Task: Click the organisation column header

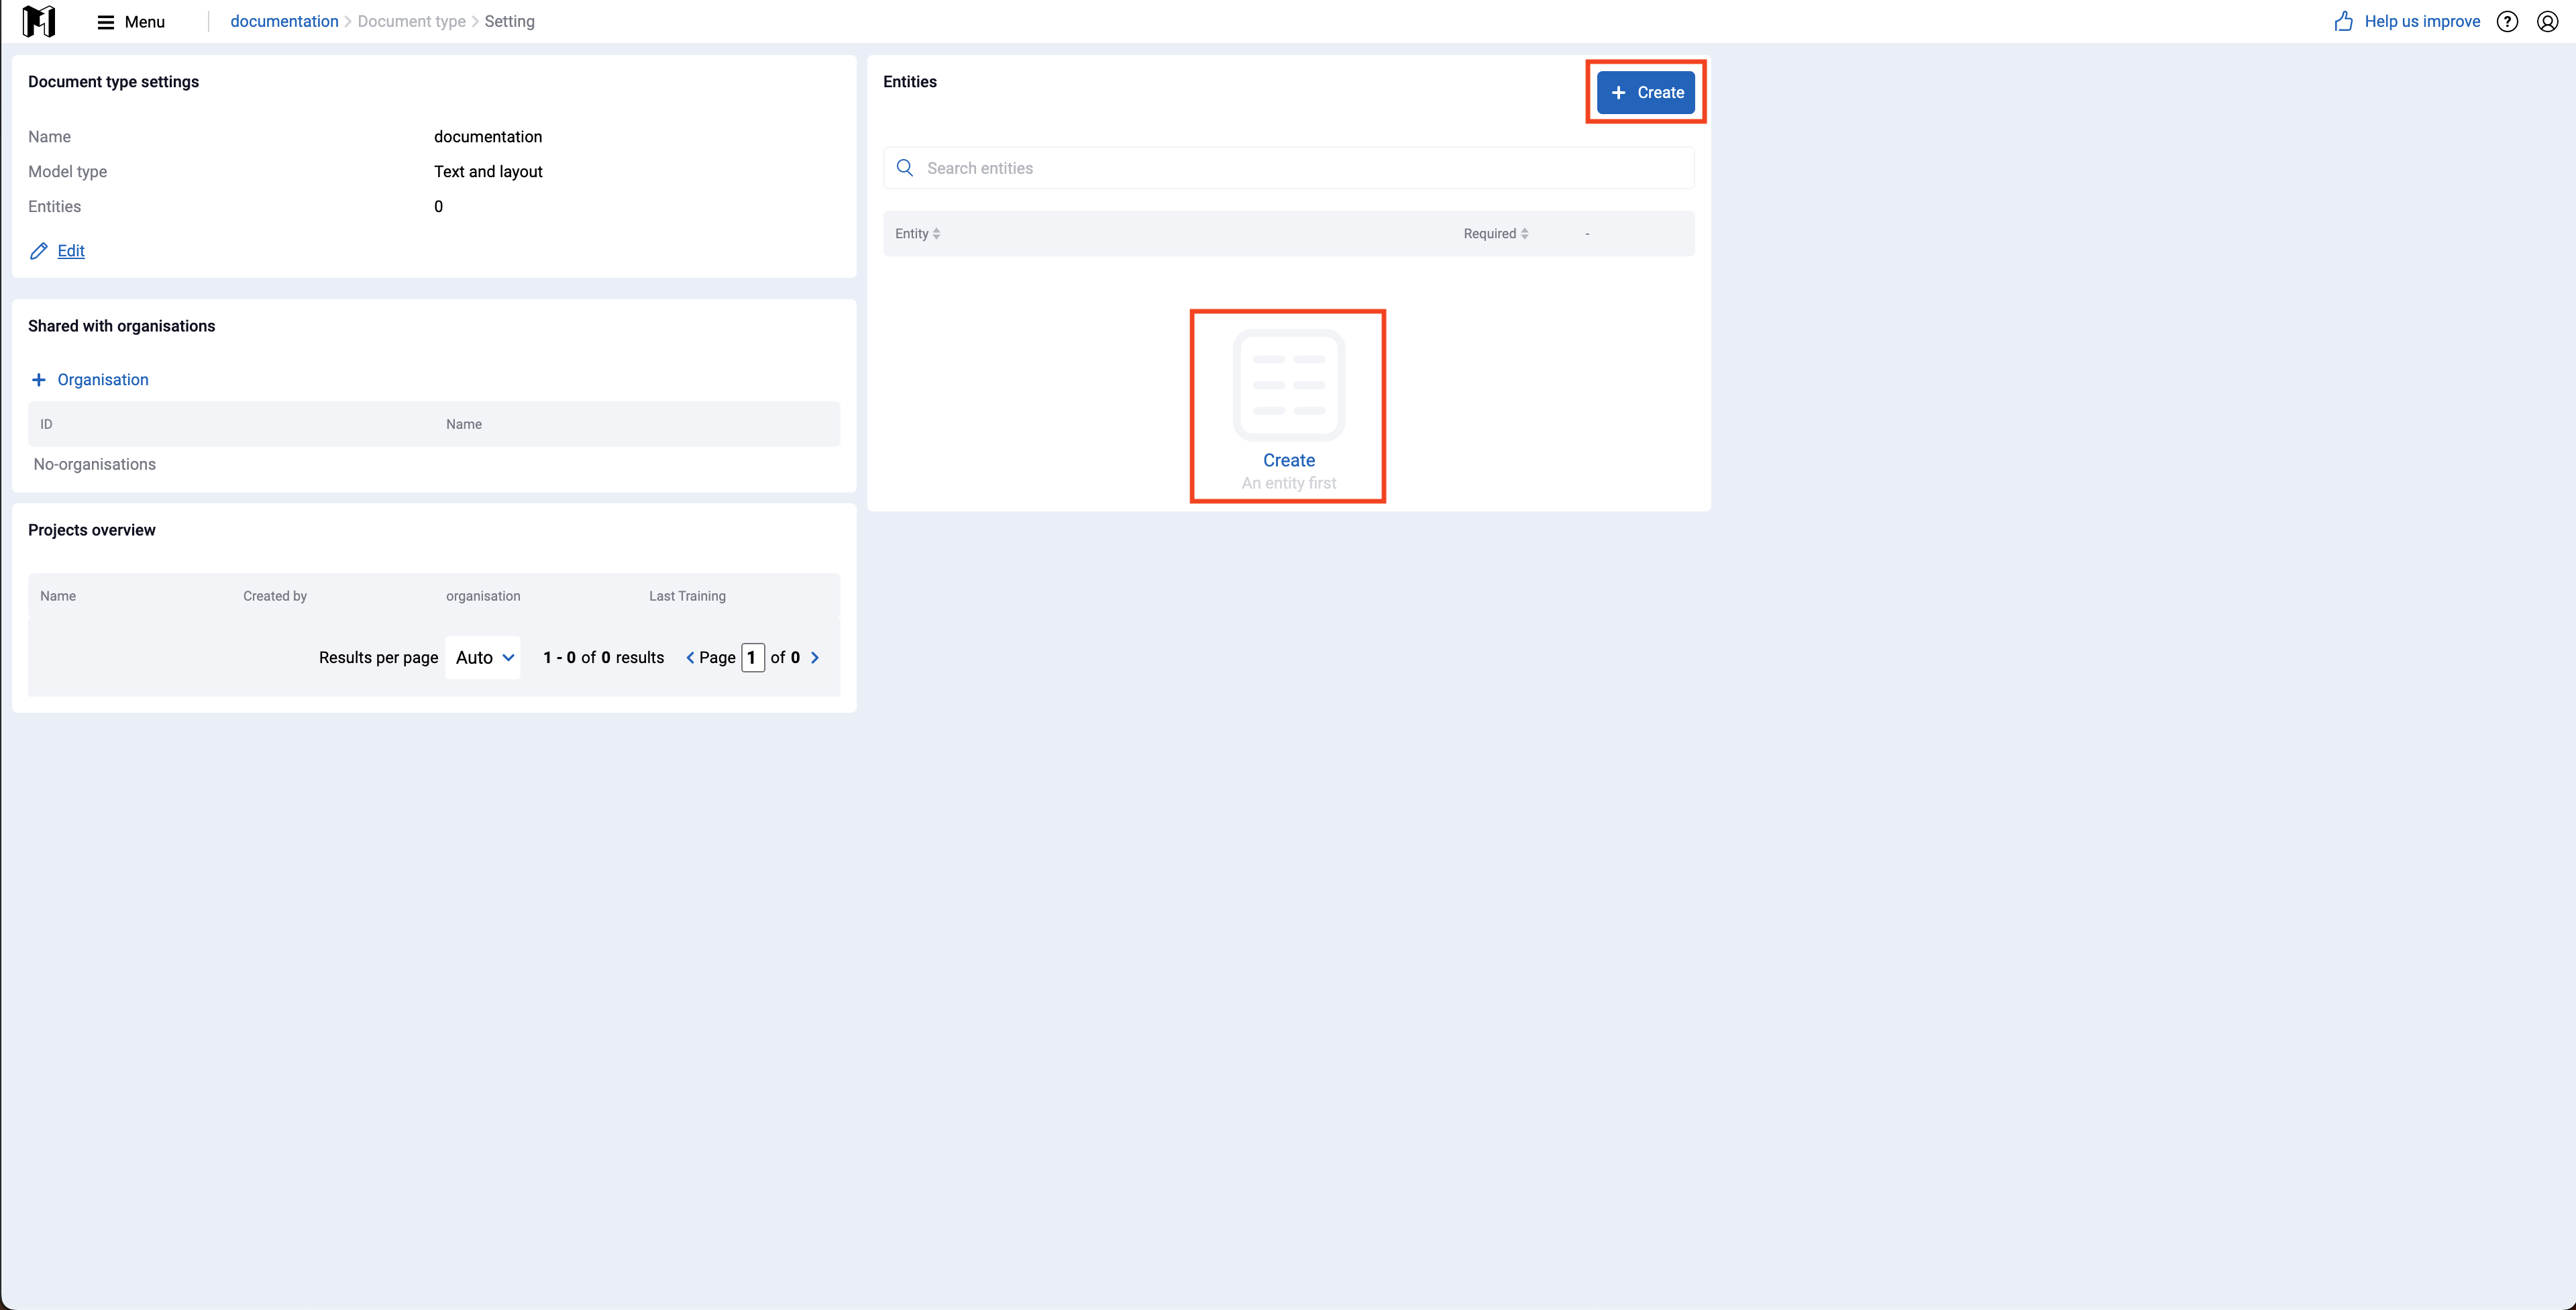Action: coord(483,595)
